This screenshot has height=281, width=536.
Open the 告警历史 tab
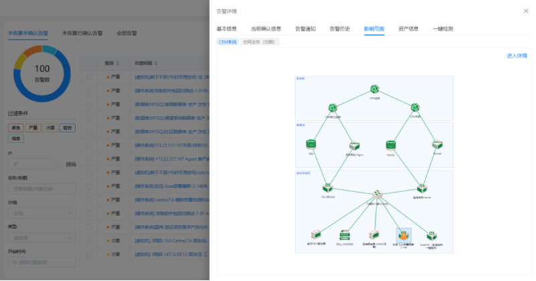(340, 29)
